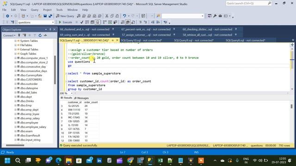Click the Increase Indent icon
This screenshot has height=166, width=296.
(x=158, y=22)
